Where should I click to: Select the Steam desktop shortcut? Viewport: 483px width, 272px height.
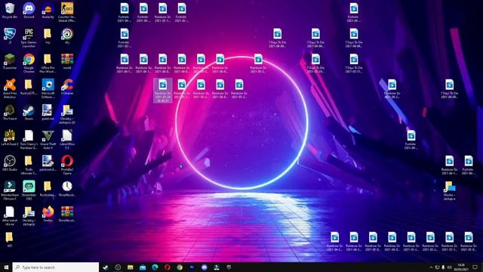pyautogui.click(x=29, y=113)
